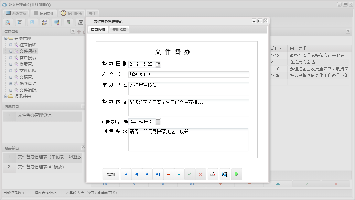Expand the 往来信函 tree node
The height and width of the screenshot is (200, 355).
11,45
